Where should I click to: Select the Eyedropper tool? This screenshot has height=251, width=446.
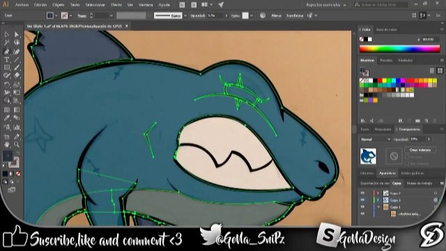[x=6, y=118]
